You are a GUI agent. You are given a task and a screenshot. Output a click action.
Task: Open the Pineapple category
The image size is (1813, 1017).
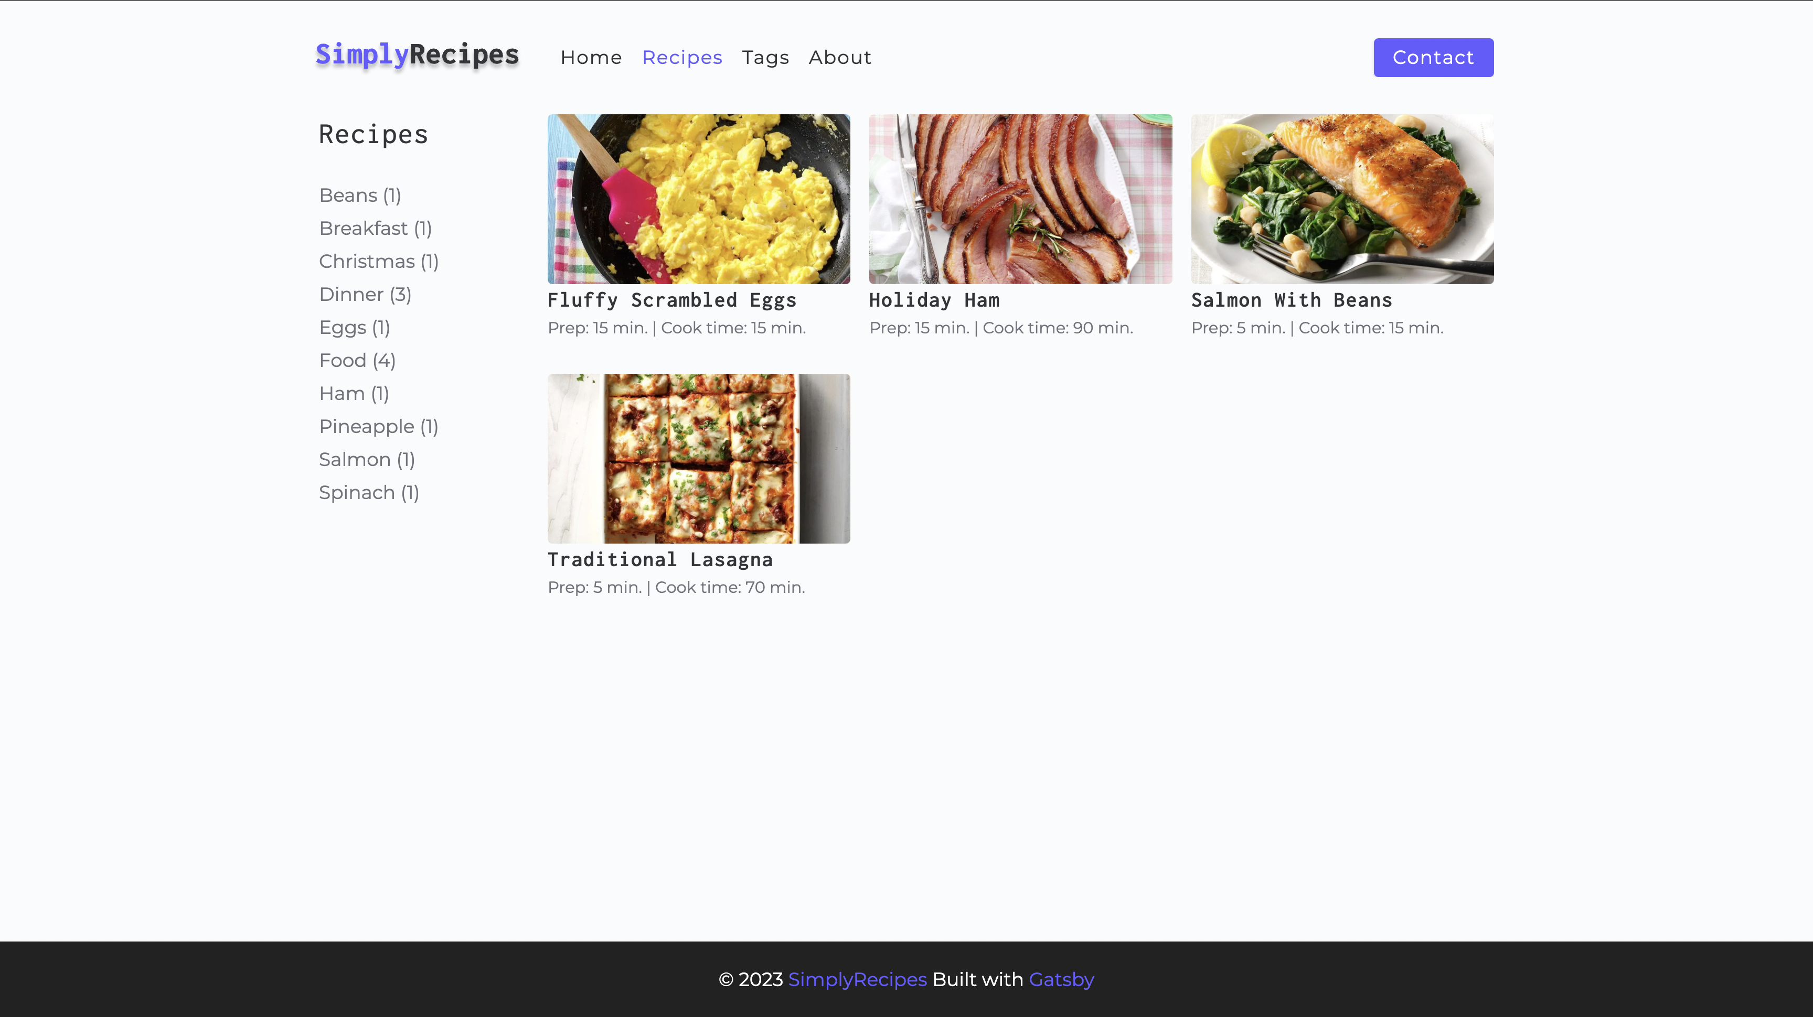[x=378, y=426]
